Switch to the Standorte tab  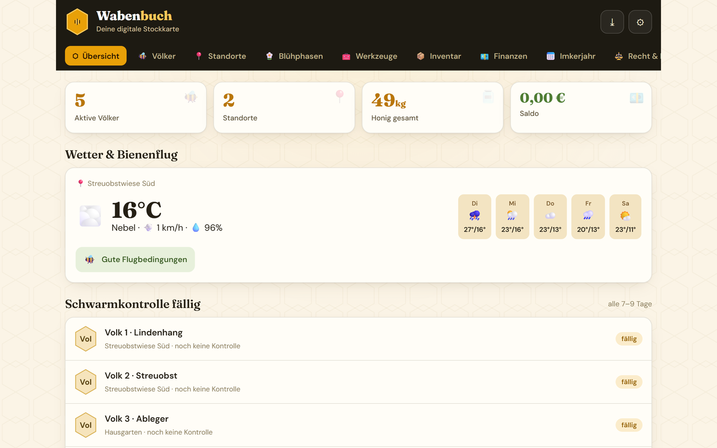221,56
